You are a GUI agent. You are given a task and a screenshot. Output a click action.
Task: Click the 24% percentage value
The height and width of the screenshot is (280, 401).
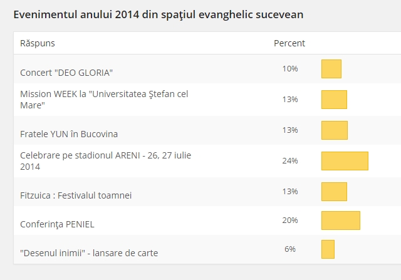pos(289,161)
